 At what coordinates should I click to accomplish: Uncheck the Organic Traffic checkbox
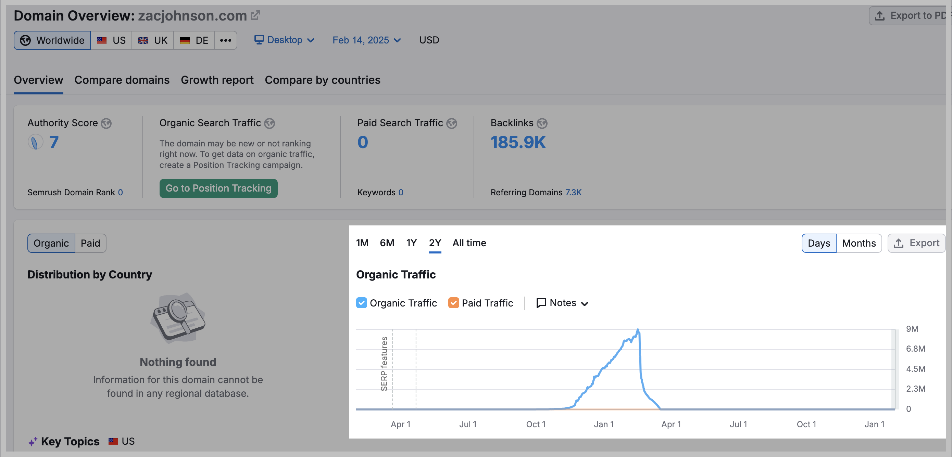[x=361, y=303]
